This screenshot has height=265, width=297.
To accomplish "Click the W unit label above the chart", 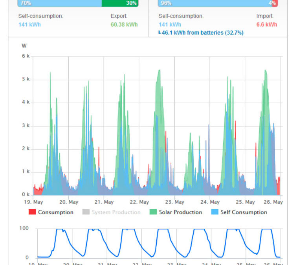I will [24, 46].
